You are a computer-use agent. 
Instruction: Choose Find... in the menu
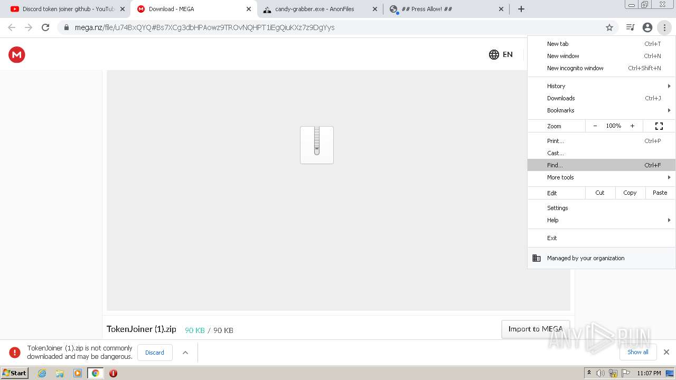click(602, 165)
